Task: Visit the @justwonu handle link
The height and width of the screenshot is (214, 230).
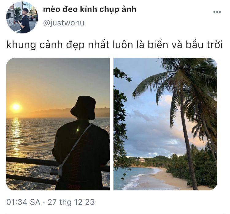Action: (x=64, y=23)
